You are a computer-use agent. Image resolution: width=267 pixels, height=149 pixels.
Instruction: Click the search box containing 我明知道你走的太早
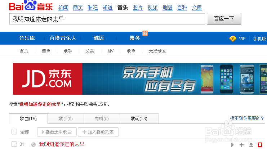pos(107,19)
